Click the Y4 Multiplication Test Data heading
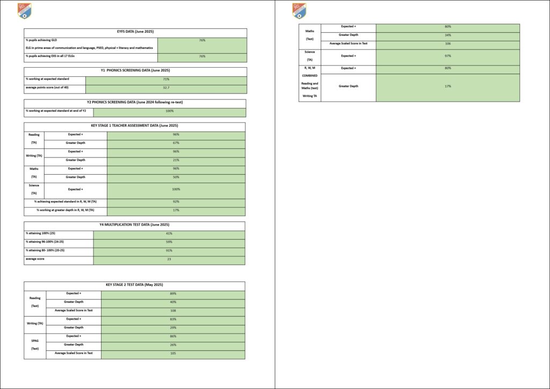 pyautogui.click(x=134, y=225)
